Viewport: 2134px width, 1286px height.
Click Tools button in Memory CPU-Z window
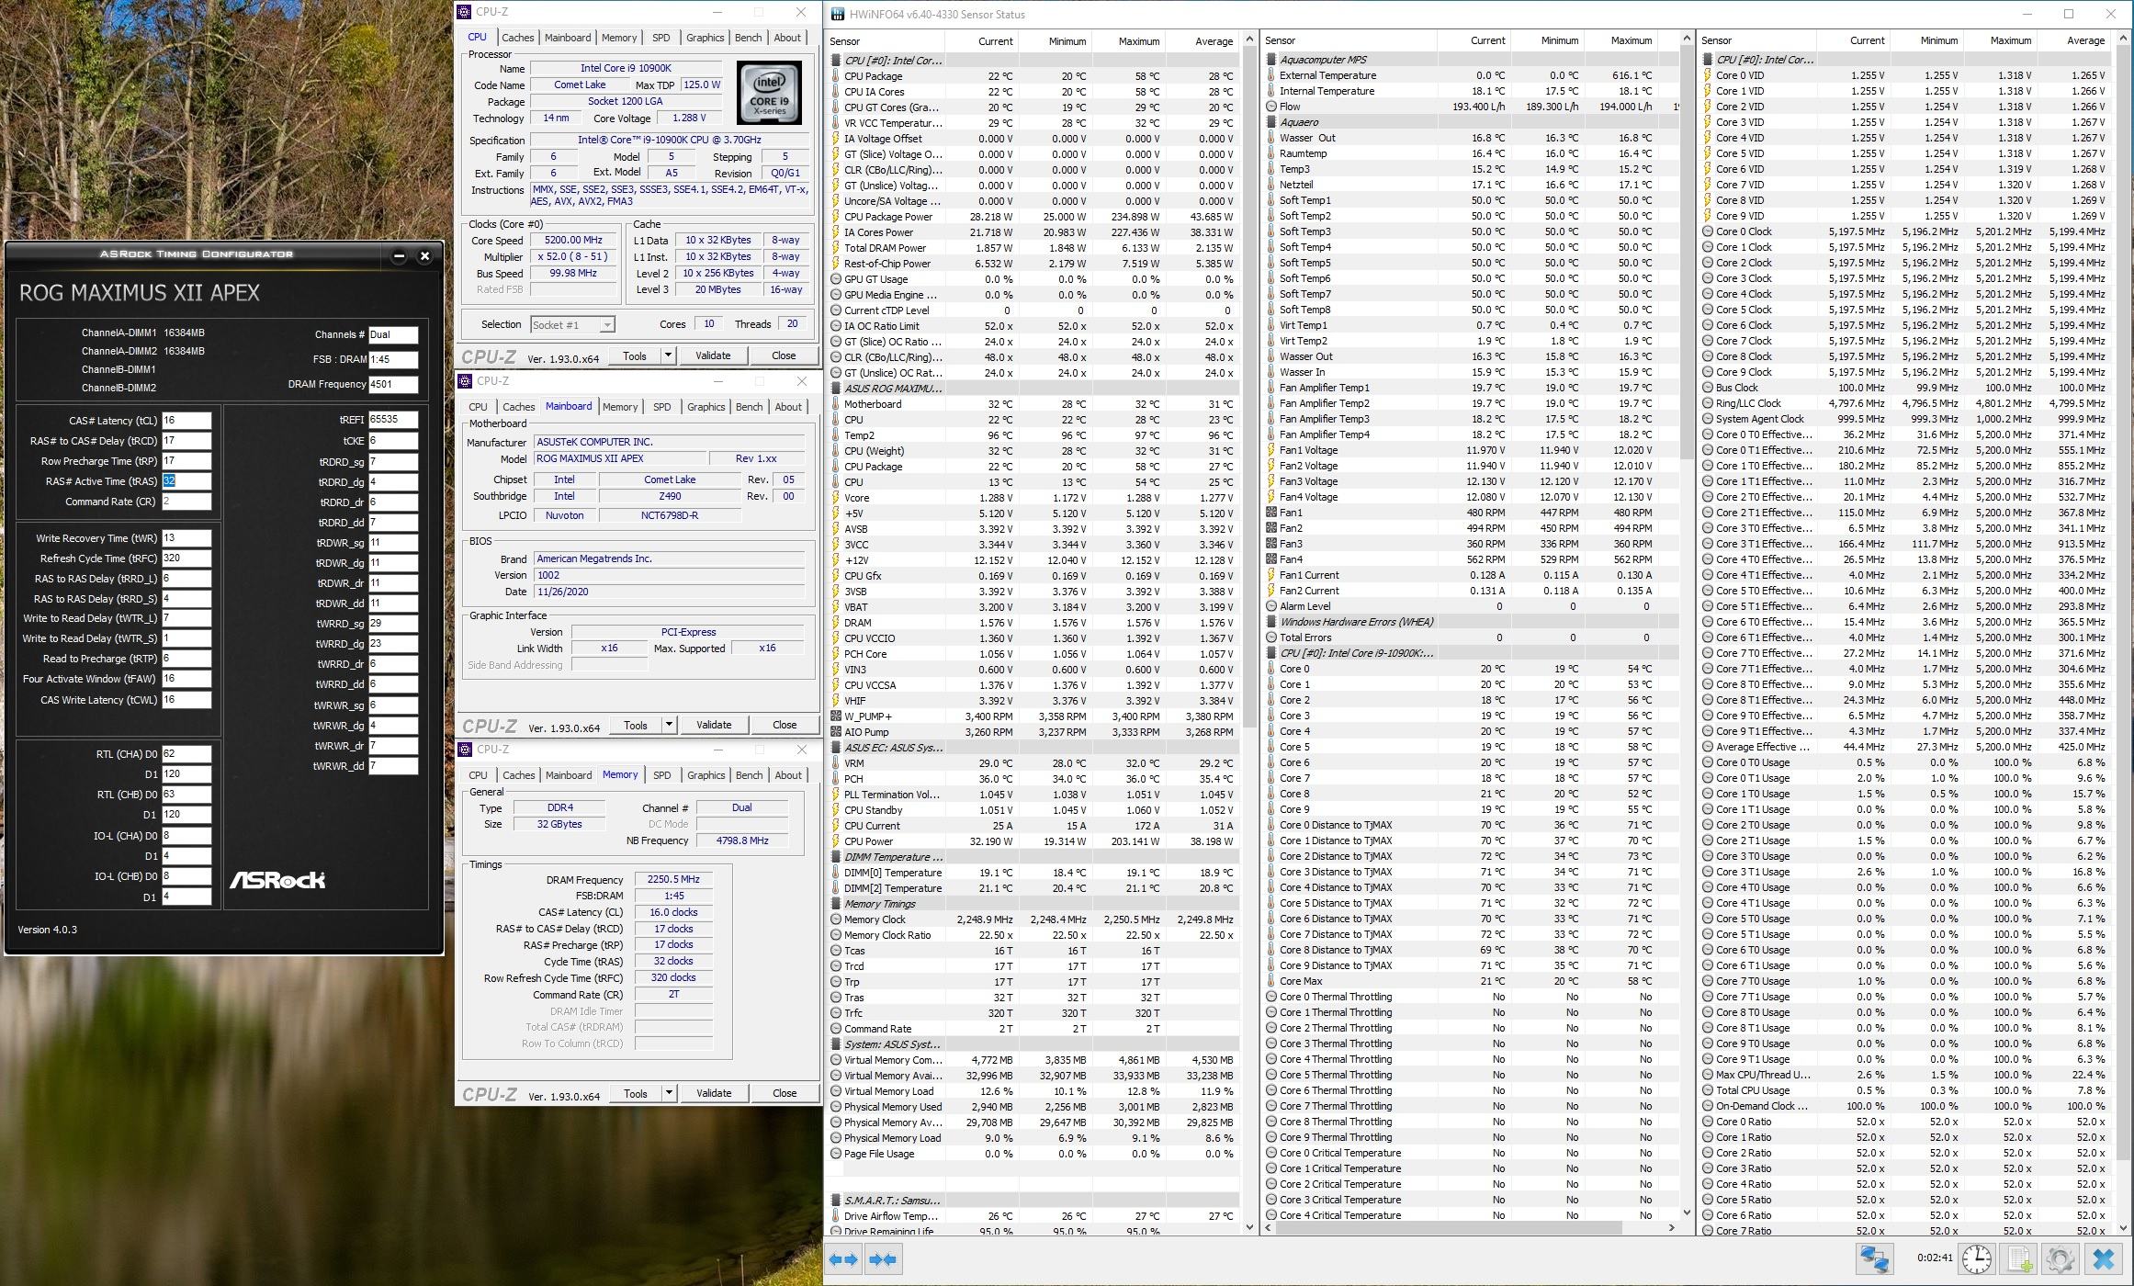pos(636,1093)
